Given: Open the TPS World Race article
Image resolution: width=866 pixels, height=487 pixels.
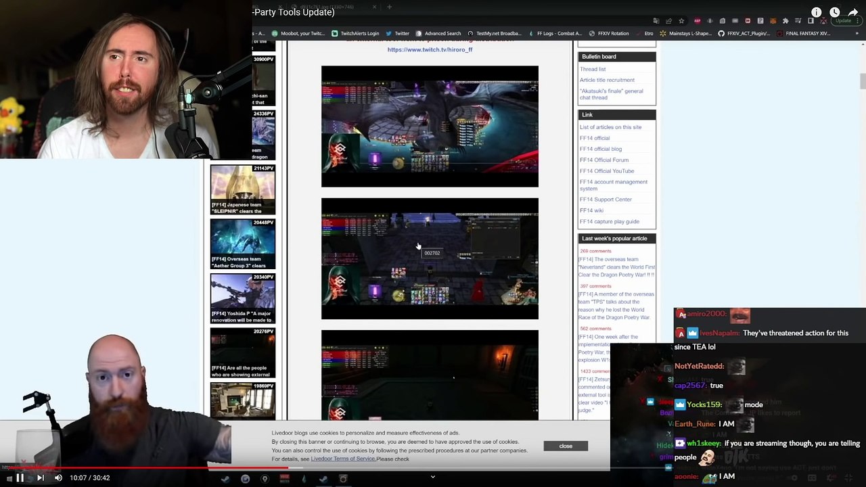Looking at the screenshot, I should (x=616, y=306).
